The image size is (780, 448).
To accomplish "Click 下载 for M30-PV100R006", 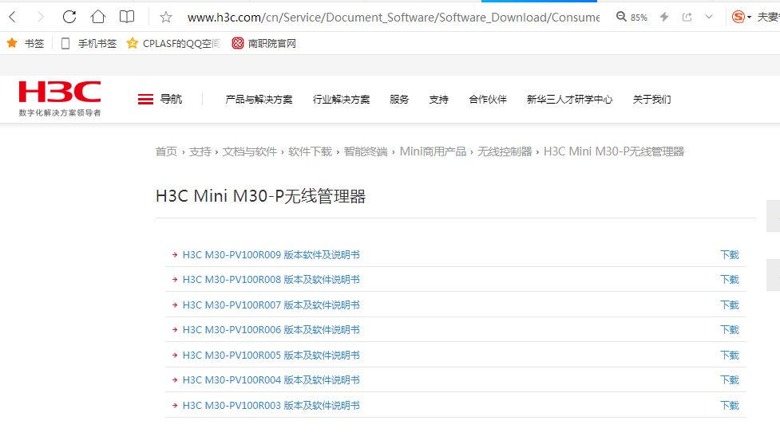I will (730, 330).
